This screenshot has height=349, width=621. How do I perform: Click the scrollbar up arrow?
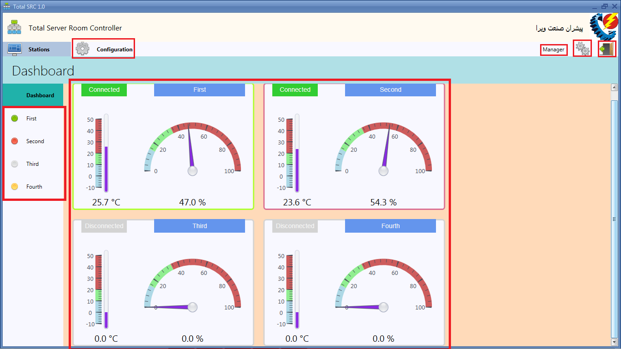pyautogui.click(x=615, y=87)
